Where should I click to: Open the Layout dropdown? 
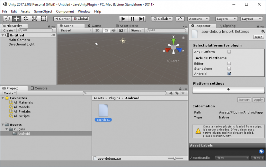[x=251, y=19]
